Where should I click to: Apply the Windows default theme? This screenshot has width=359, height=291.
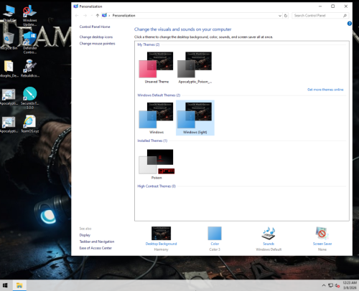click(157, 118)
